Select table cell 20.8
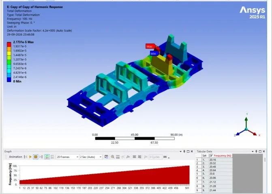This screenshot has width=272, height=194. [x=221, y=174]
